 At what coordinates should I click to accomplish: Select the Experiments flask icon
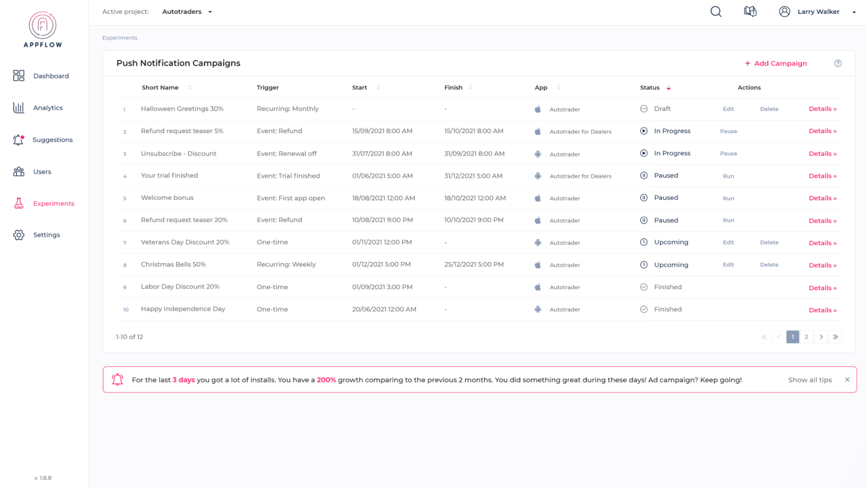(19, 203)
